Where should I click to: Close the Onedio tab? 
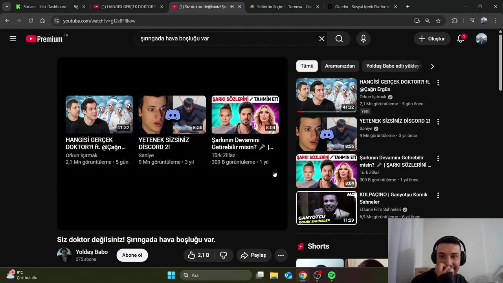395,7
